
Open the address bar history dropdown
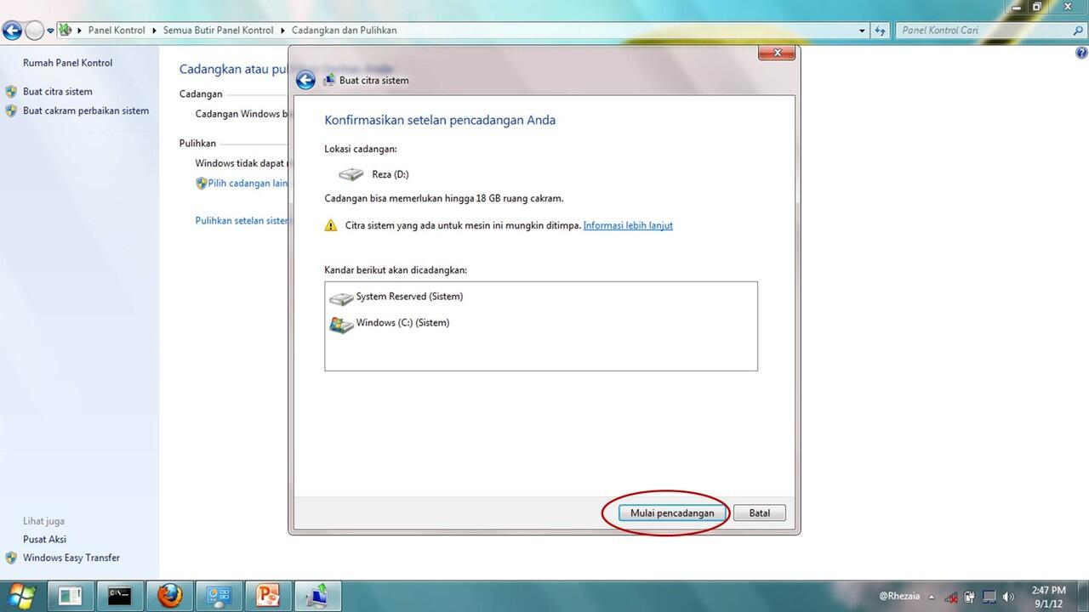pos(862,31)
